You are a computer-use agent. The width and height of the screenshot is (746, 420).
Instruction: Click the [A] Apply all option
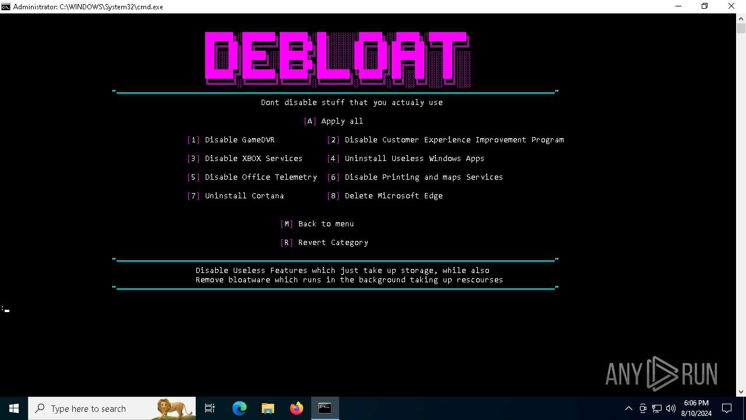coord(333,121)
